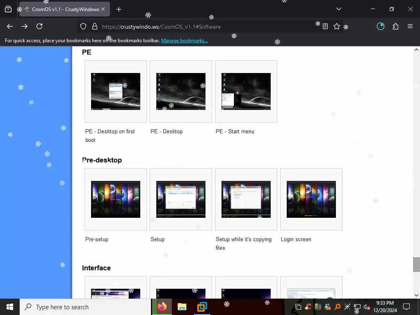Click the 'Pre-setup' caption text
The height and width of the screenshot is (315, 420).
(x=97, y=240)
